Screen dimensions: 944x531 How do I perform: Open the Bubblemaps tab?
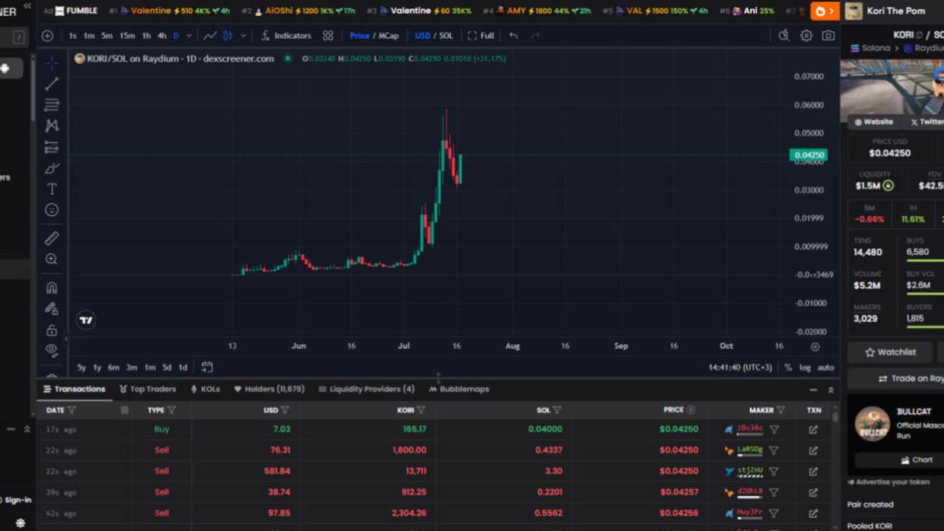click(459, 390)
